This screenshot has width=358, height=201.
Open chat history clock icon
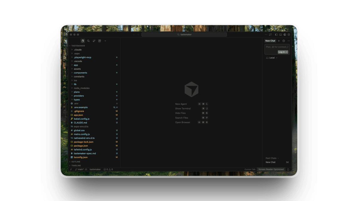click(284, 41)
